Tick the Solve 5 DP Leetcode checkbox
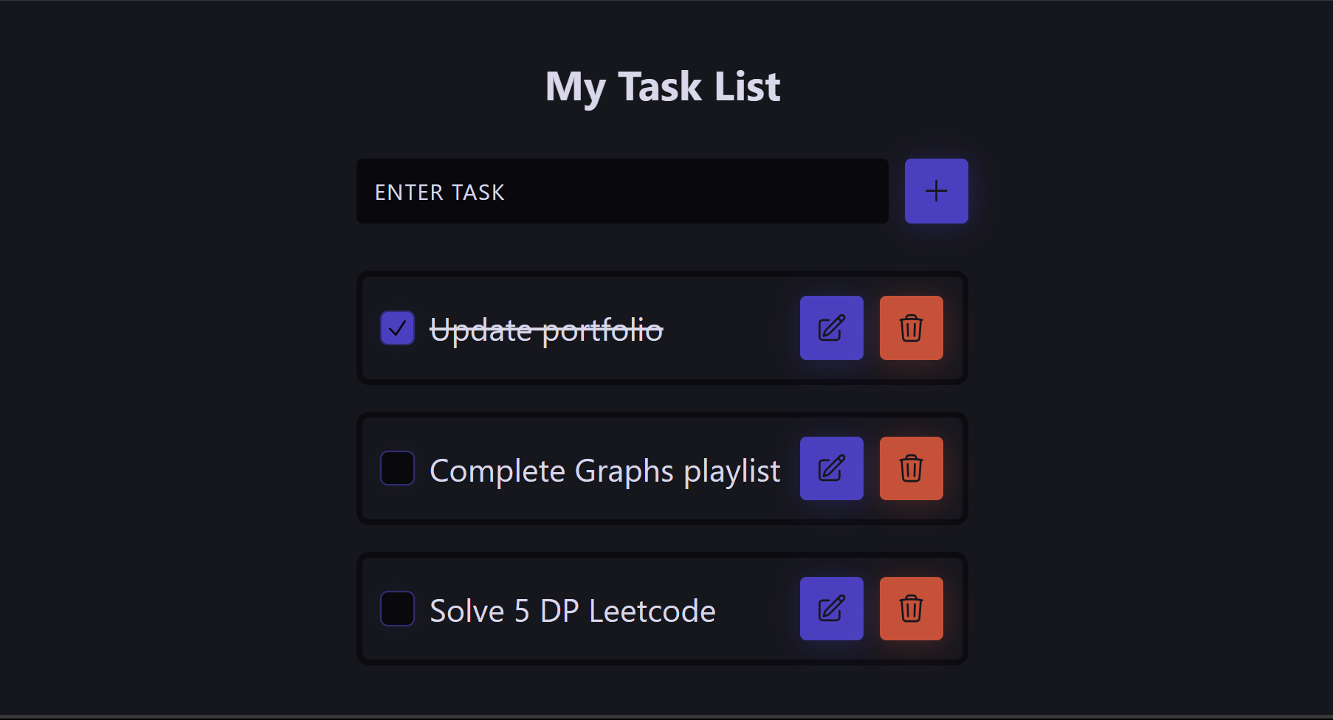The height and width of the screenshot is (720, 1333). (397, 609)
